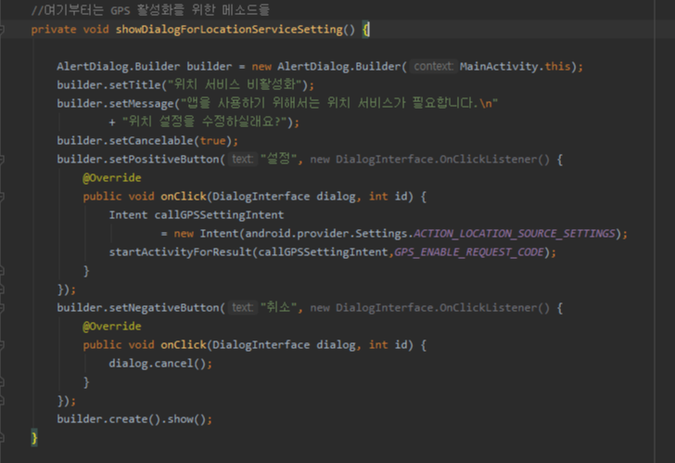Click the "취소" string literal

pos(278,307)
